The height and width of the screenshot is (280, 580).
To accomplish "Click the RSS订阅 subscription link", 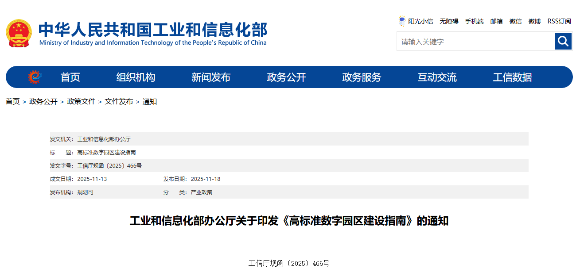I will pyautogui.click(x=559, y=21).
